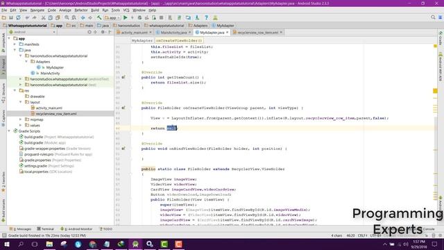The width and height of the screenshot is (444, 250).
Task: Open the File menu
Action: (4, 10)
